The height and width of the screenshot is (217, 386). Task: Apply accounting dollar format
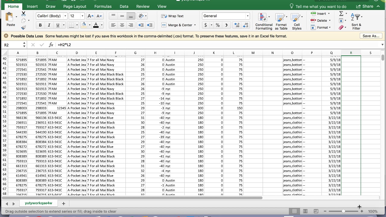pyautogui.click(x=206, y=25)
